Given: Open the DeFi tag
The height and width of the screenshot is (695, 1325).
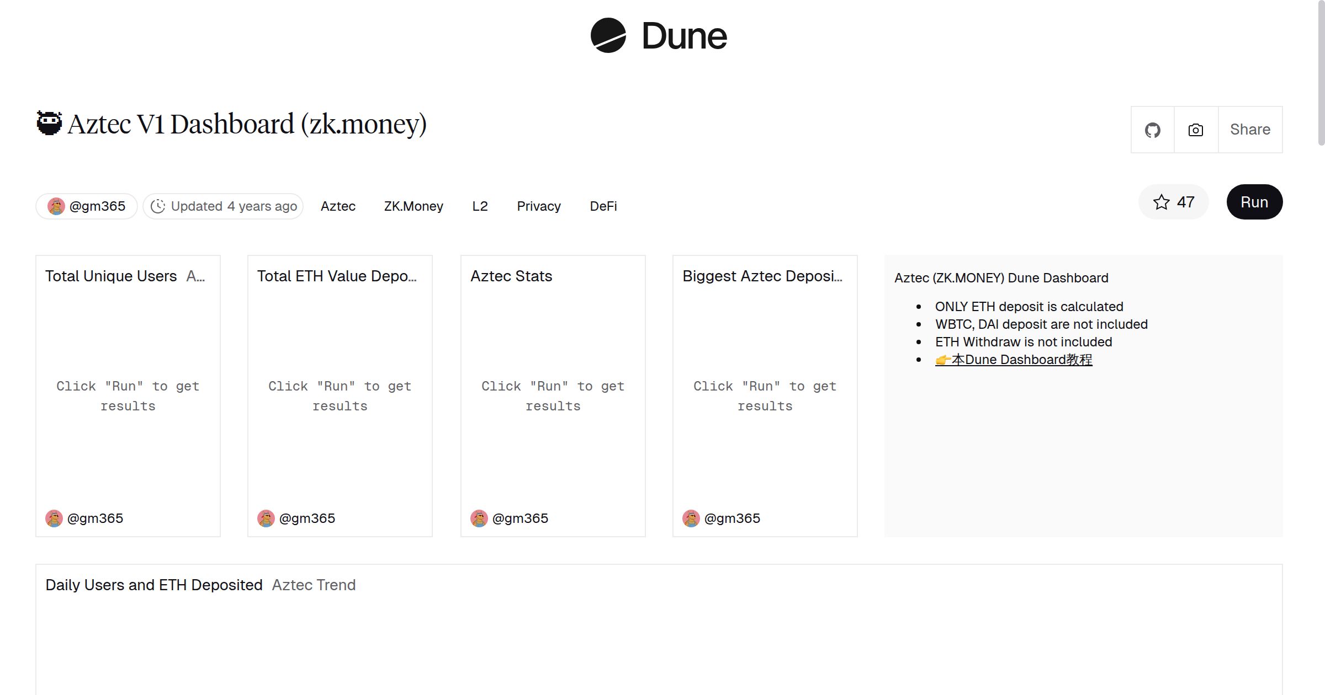Looking at the screenshot, I should (x=603, y=206).
